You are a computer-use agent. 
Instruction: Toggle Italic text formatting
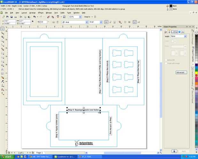110,22
